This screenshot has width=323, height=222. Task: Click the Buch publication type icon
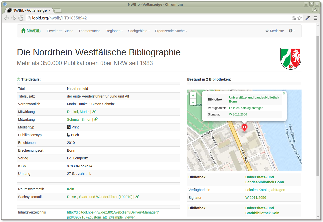coord(69,135)
